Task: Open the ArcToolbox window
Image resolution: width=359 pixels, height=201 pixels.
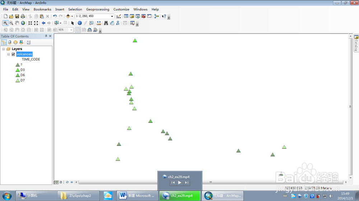Action: pyautogui.click(x=144, y=16)
